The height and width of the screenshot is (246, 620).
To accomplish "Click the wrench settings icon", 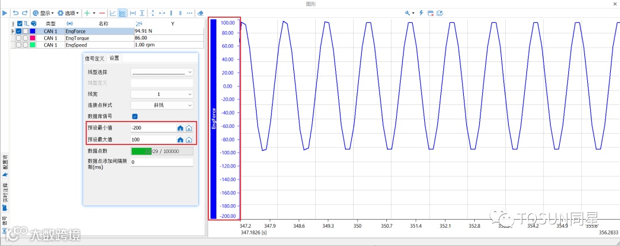I will (x=408, y=13).
